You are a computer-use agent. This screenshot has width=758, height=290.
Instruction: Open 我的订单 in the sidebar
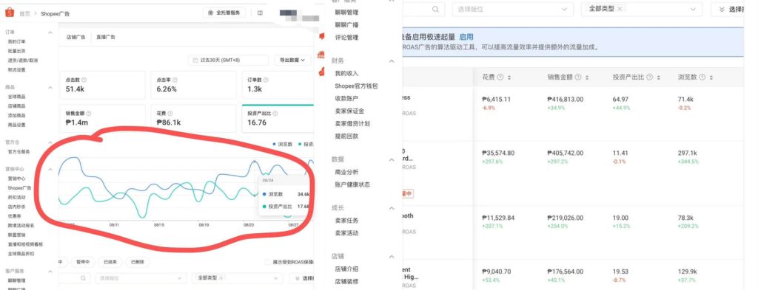(x=16, y=42)
